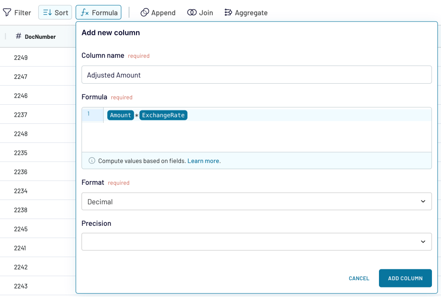
Task: Open the Decimal format combo box
Action: click(257, 201)
